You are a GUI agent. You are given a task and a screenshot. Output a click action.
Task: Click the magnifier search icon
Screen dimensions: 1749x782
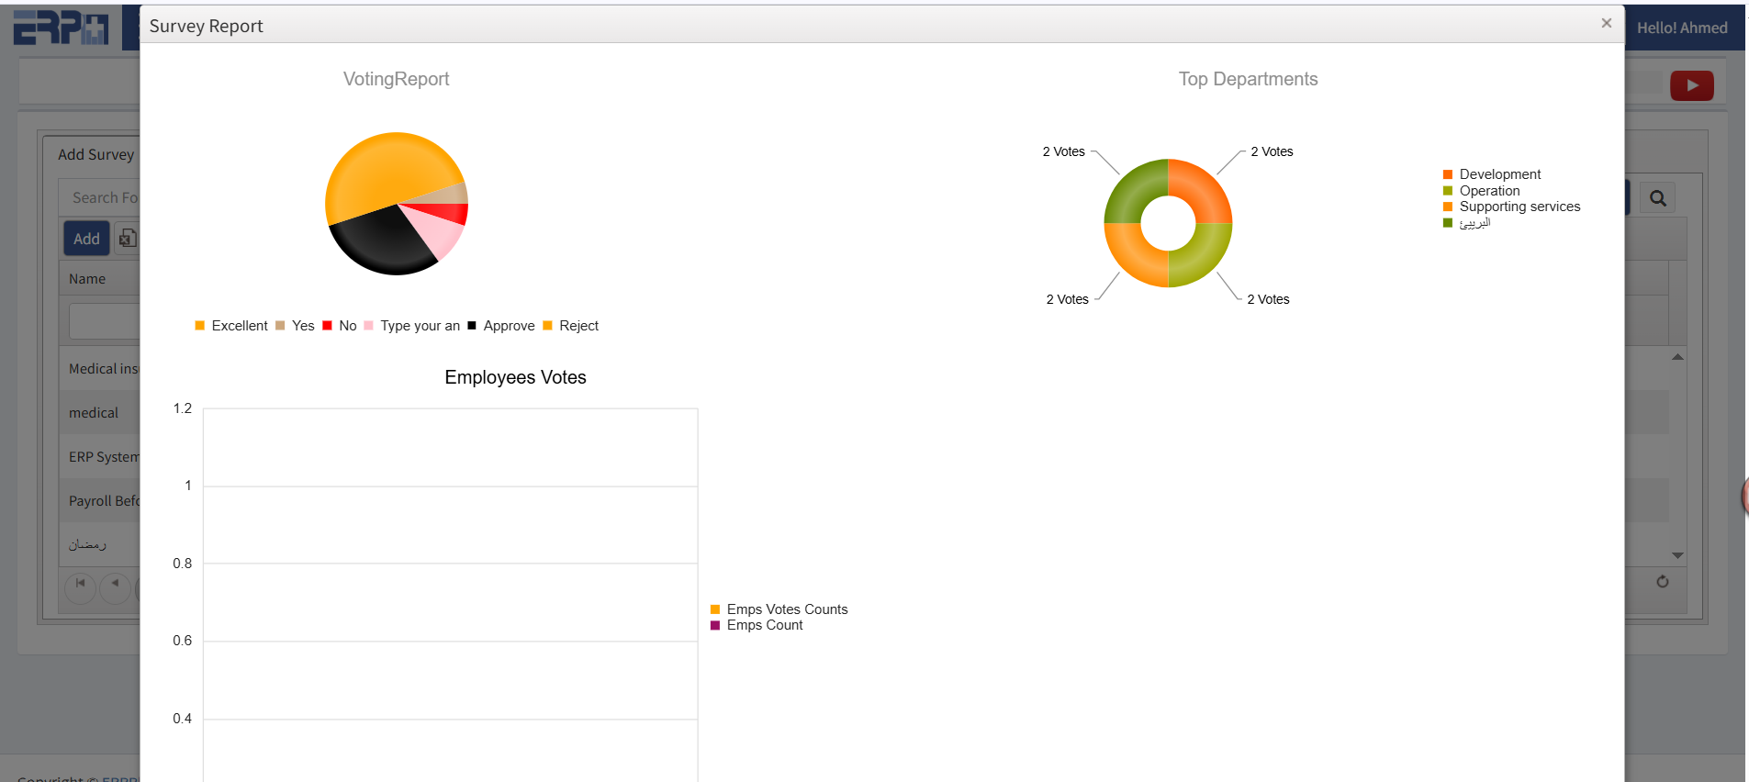pyautogui.click(x=1657, y=198)
